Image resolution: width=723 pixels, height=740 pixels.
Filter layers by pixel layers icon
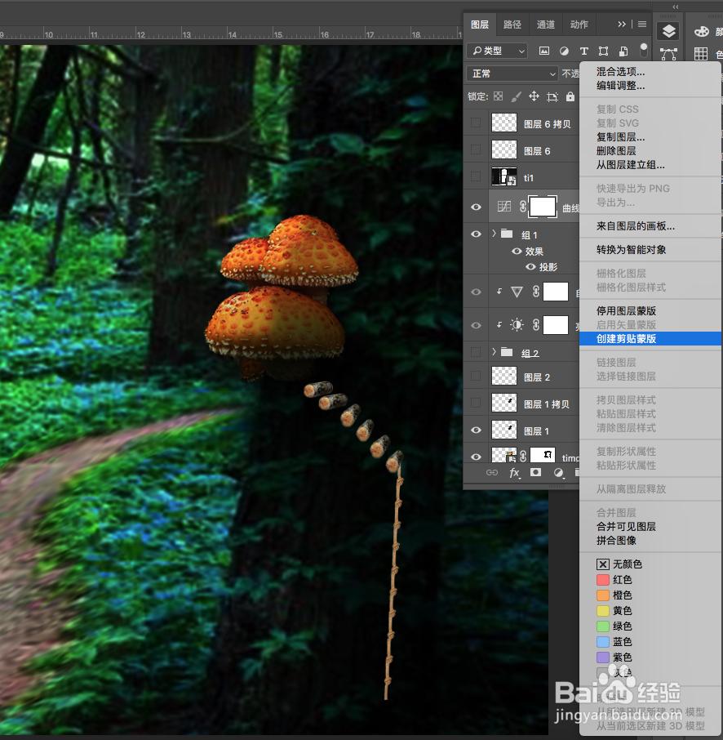coord(544,51)
